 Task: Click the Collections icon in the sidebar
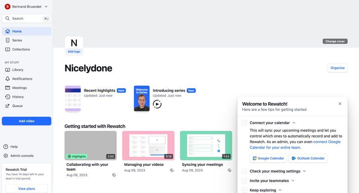(8, 49)
